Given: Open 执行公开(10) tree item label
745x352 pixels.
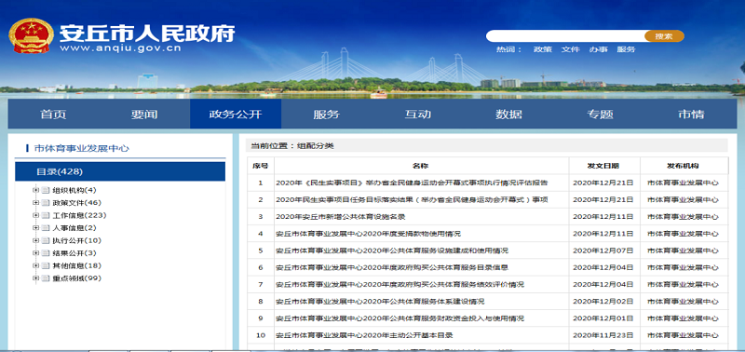Looking at the screenshot, I should tap(76, 240).
